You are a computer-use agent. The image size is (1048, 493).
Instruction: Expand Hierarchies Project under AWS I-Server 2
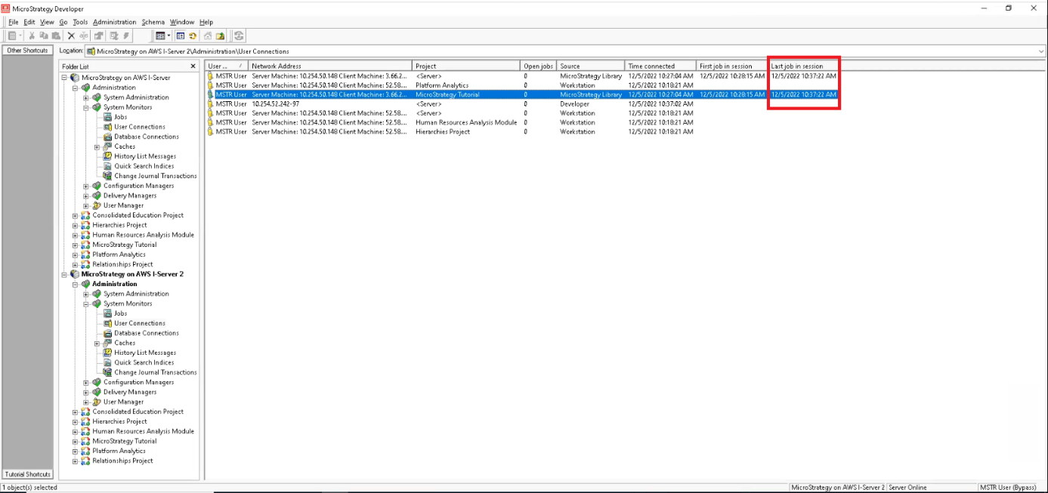(x=76, y=421)
